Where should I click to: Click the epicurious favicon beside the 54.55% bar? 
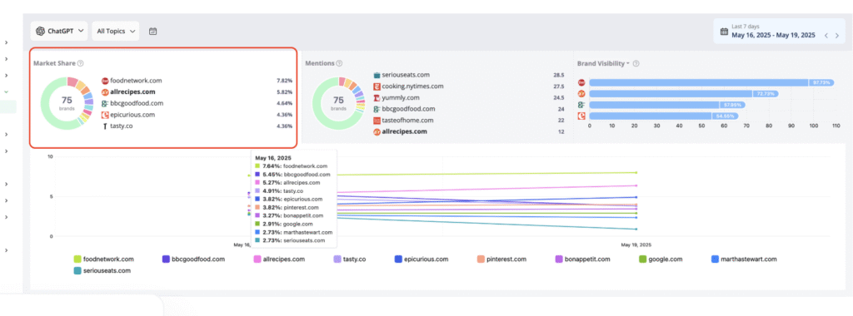pos(581,116)
